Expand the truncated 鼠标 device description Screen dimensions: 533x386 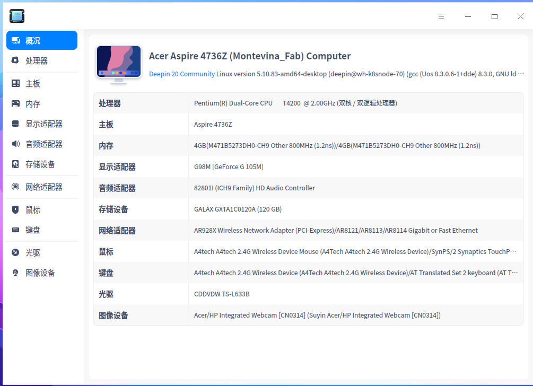[355, 251]
